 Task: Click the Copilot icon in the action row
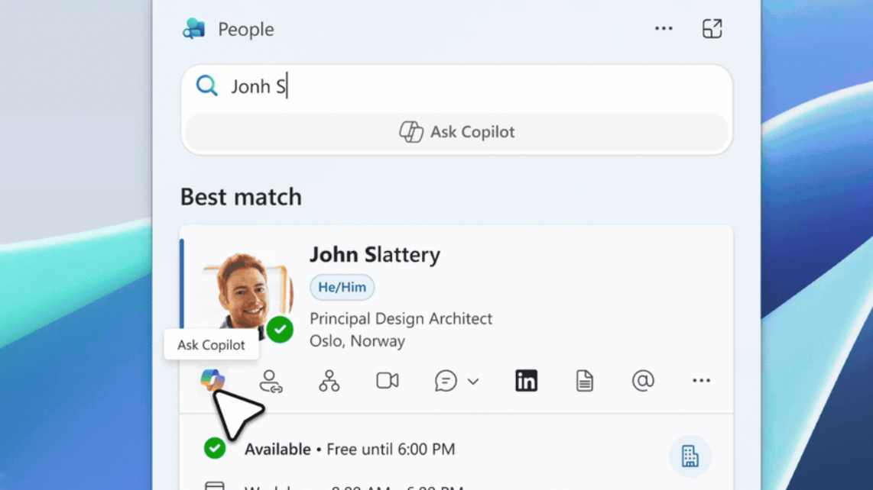pos(213,379)
